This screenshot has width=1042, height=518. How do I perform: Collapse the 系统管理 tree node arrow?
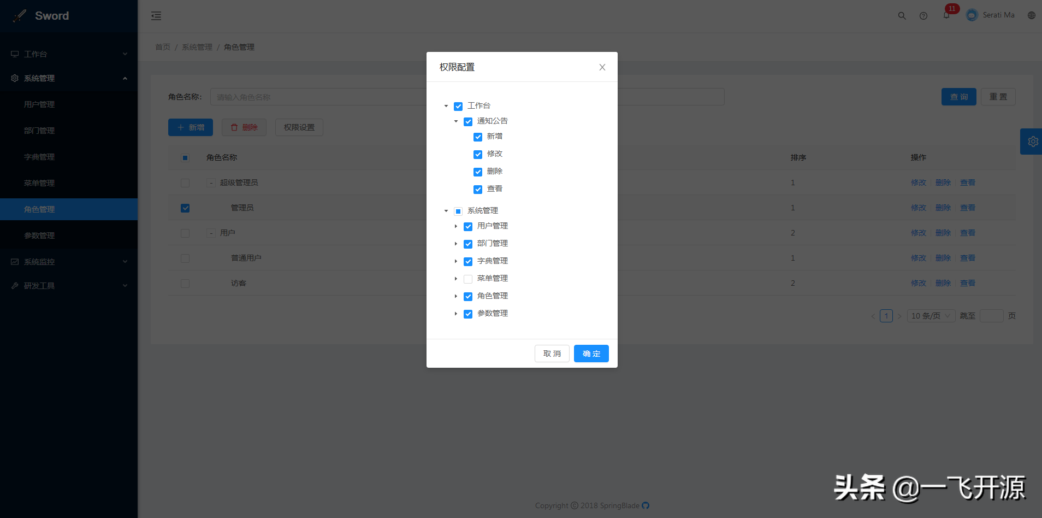(x=446, y=211)
